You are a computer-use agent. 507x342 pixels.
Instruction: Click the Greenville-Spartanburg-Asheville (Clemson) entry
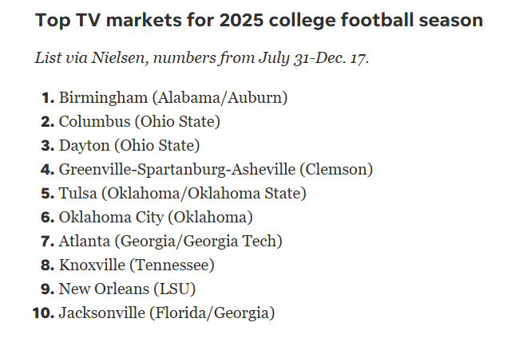point(216,170)
